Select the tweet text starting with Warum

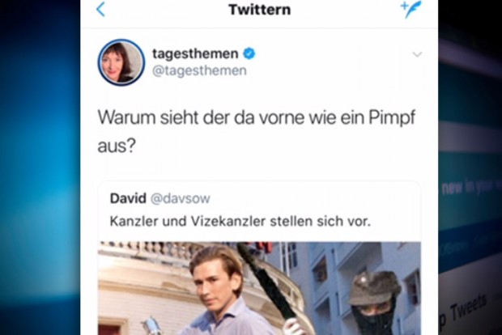pos(257,131)
